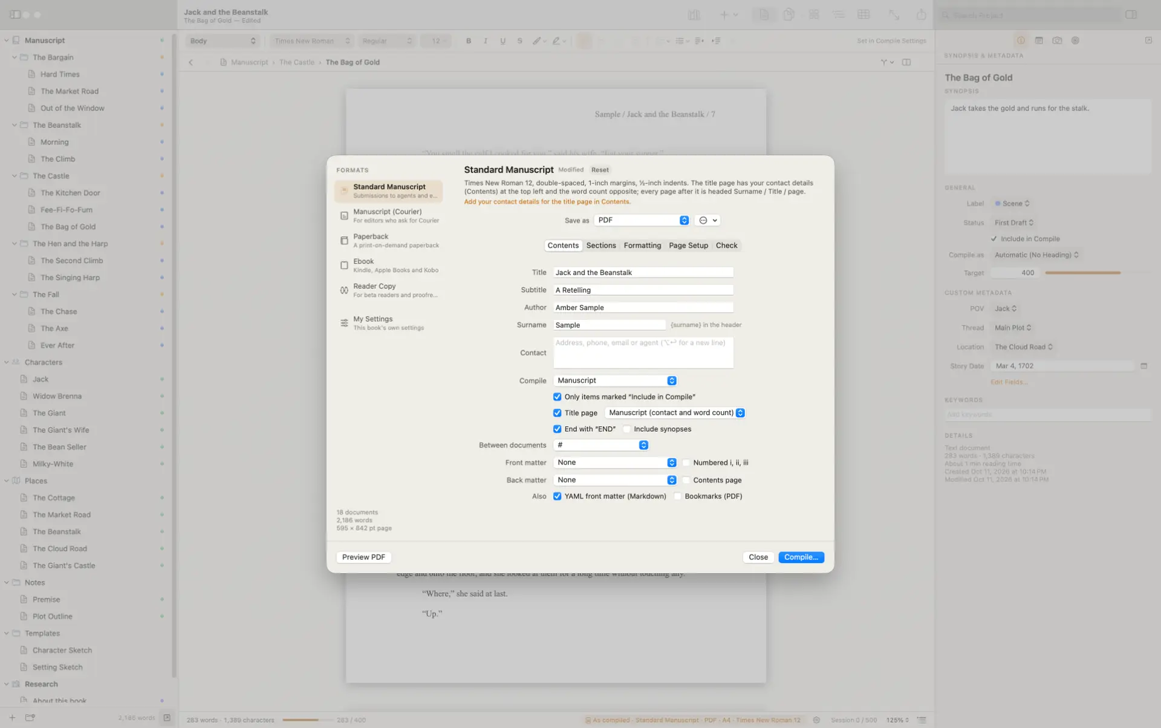
Task: Switch to outliner list view icon
Action: pyautogui.click(x=838, y=15)
